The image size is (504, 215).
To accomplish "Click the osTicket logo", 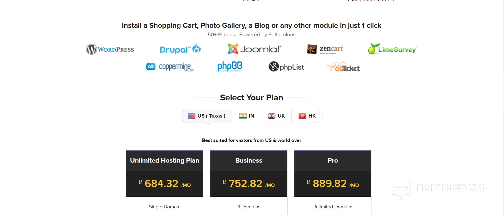I will coord(343,67).
